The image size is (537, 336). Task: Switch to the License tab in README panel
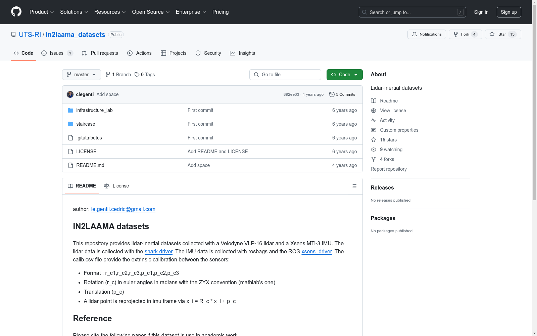tap(116, 186)
